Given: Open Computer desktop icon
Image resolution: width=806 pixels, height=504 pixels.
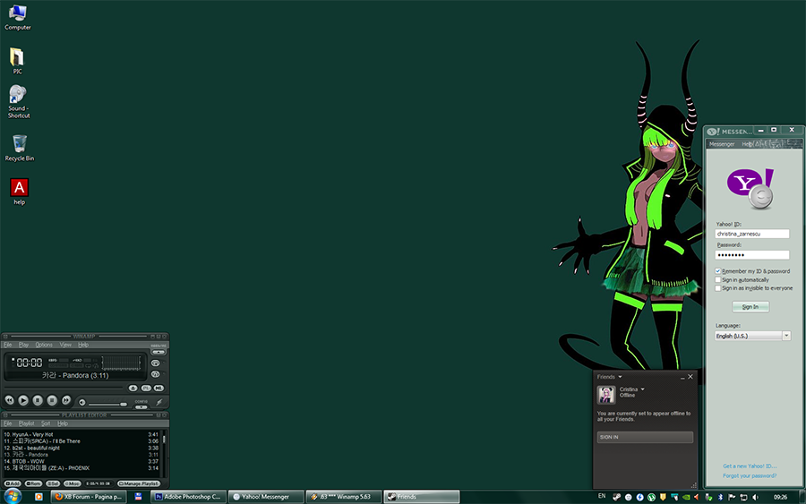Looking at the screenshot, I should tap(18, 18).
